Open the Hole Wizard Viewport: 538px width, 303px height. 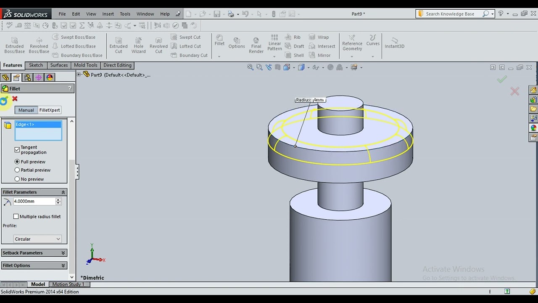(x=138, y=45)
